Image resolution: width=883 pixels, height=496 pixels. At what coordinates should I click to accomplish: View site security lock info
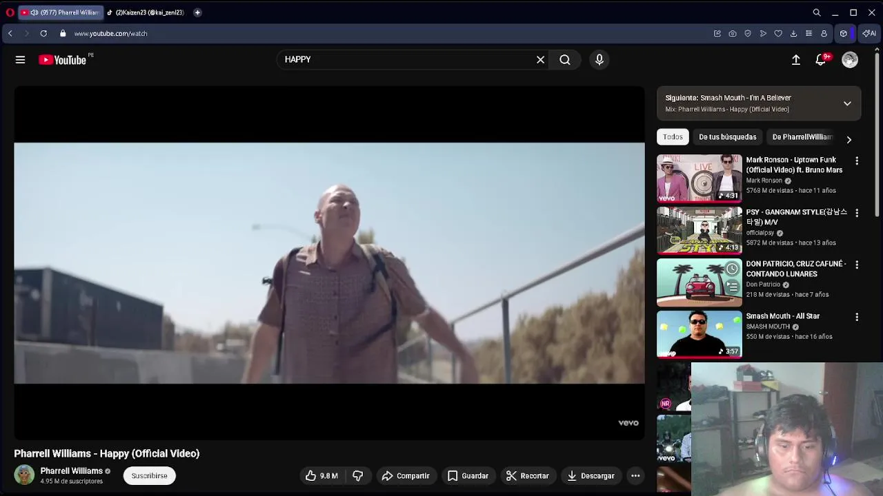63,33
